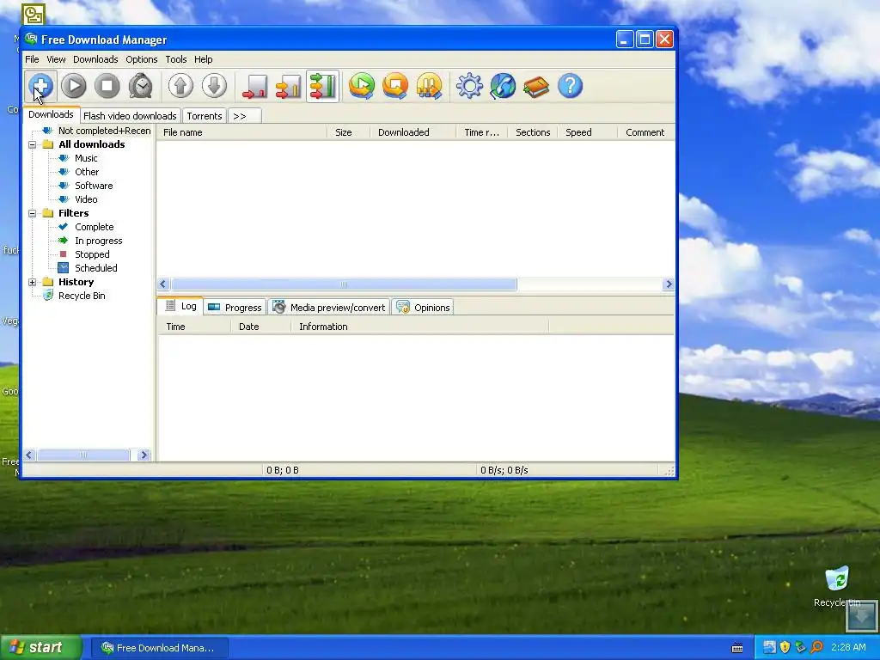Open the View menu
This screenshot has height=660, width=880.
(x=56, y=59)
